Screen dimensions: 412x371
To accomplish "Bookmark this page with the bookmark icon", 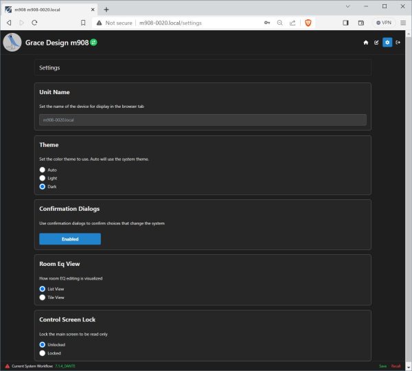I will (82, 23).
